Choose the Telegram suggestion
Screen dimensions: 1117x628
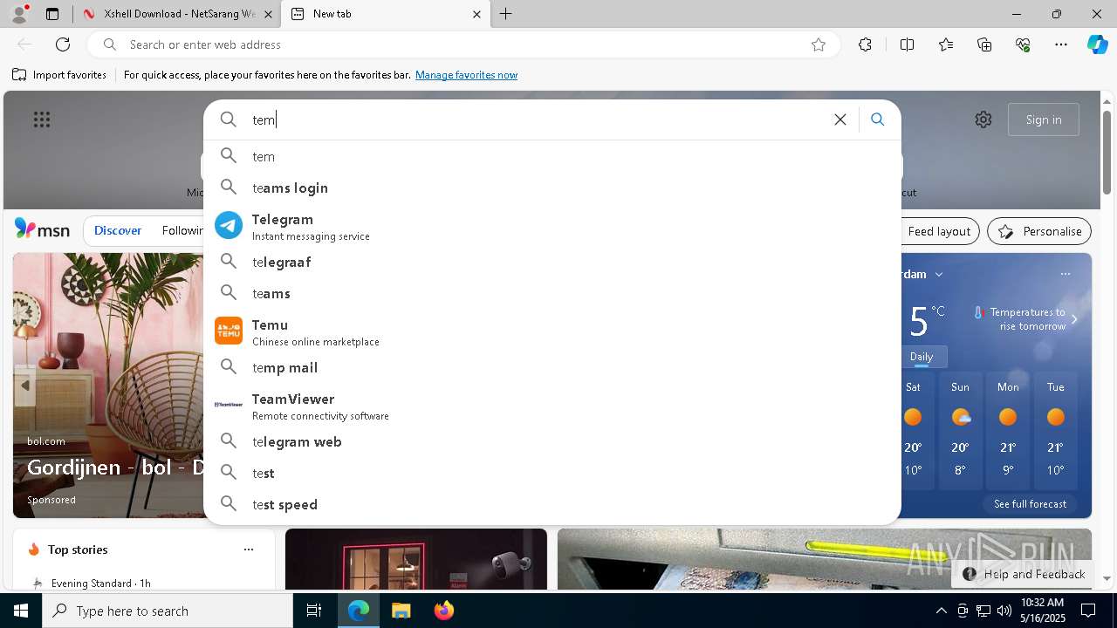[x=552, y=226]
